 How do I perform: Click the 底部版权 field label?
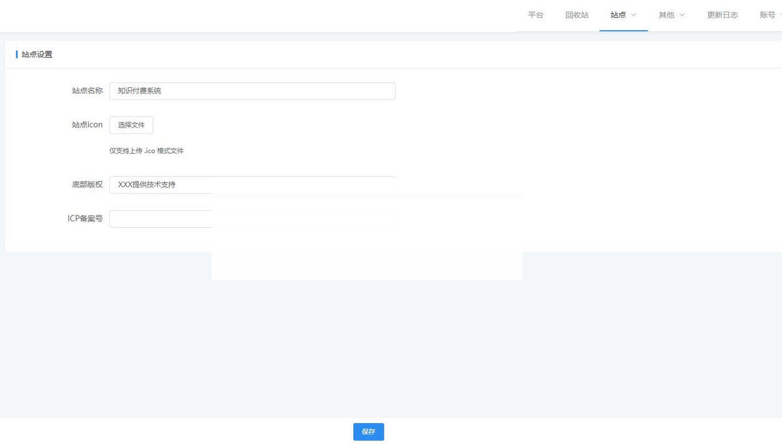[x=87, y=185]
